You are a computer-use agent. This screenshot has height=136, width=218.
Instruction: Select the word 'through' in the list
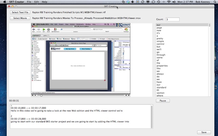pos(161,55)
